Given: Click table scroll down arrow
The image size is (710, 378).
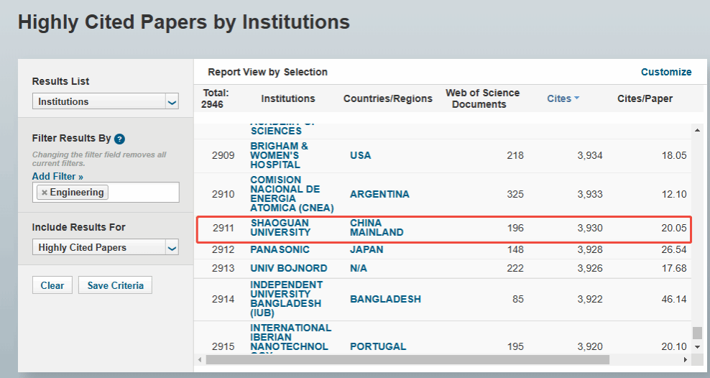Looking at the screenshot, I should point(697,347).
